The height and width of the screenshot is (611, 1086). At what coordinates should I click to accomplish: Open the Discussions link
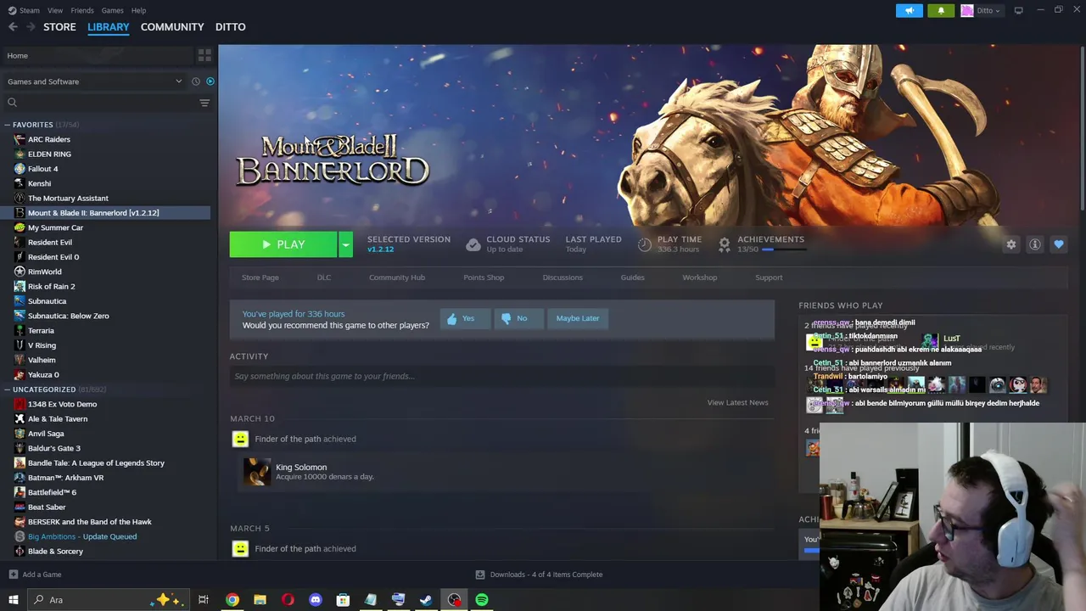point(563,277)
